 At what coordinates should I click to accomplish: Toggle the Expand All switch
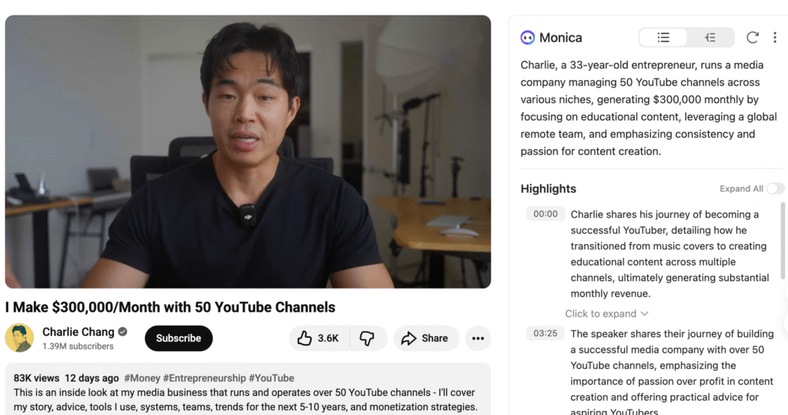(x=774, y=189)
